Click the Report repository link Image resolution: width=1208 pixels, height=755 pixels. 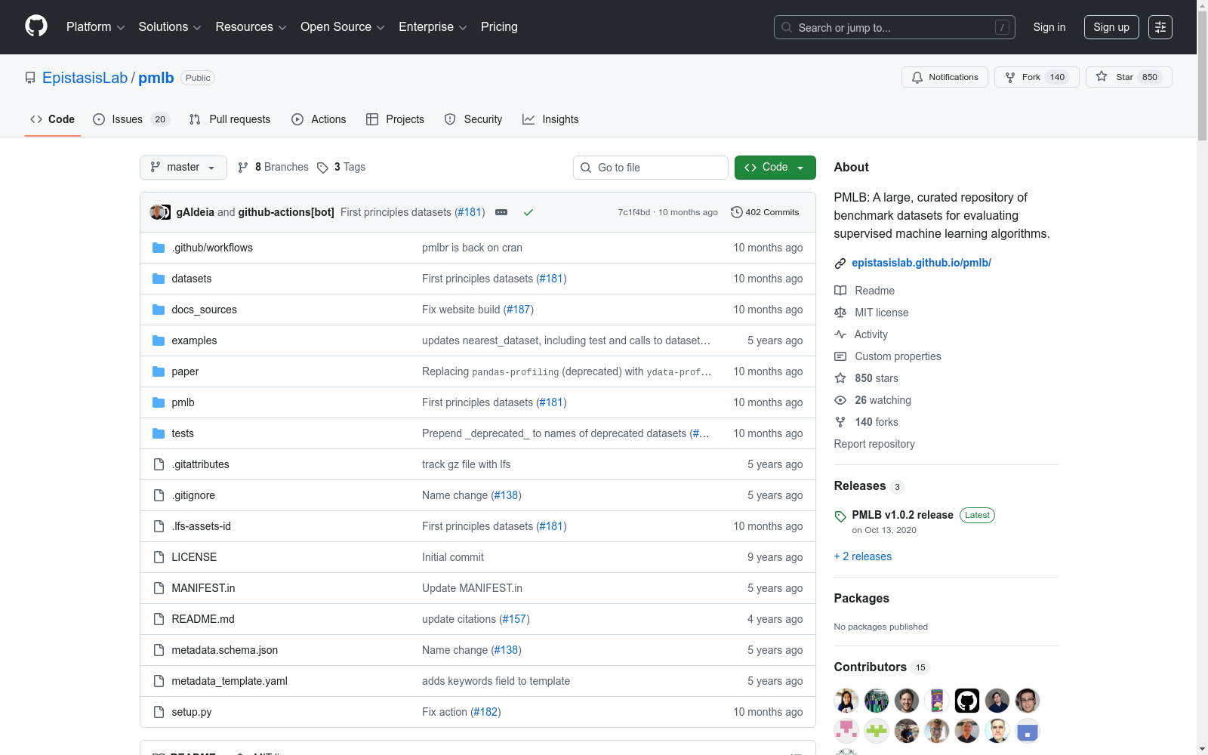pyautogui.click(x=874, y=444)
